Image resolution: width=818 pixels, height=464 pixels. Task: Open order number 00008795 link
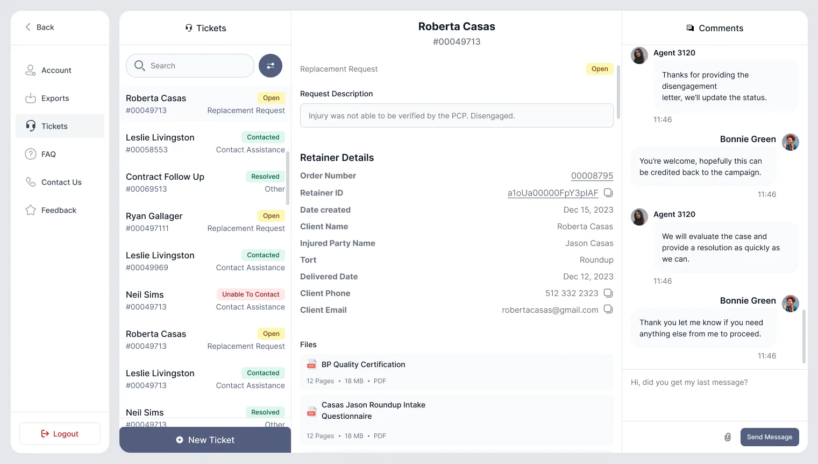click(x=592, y=176)
